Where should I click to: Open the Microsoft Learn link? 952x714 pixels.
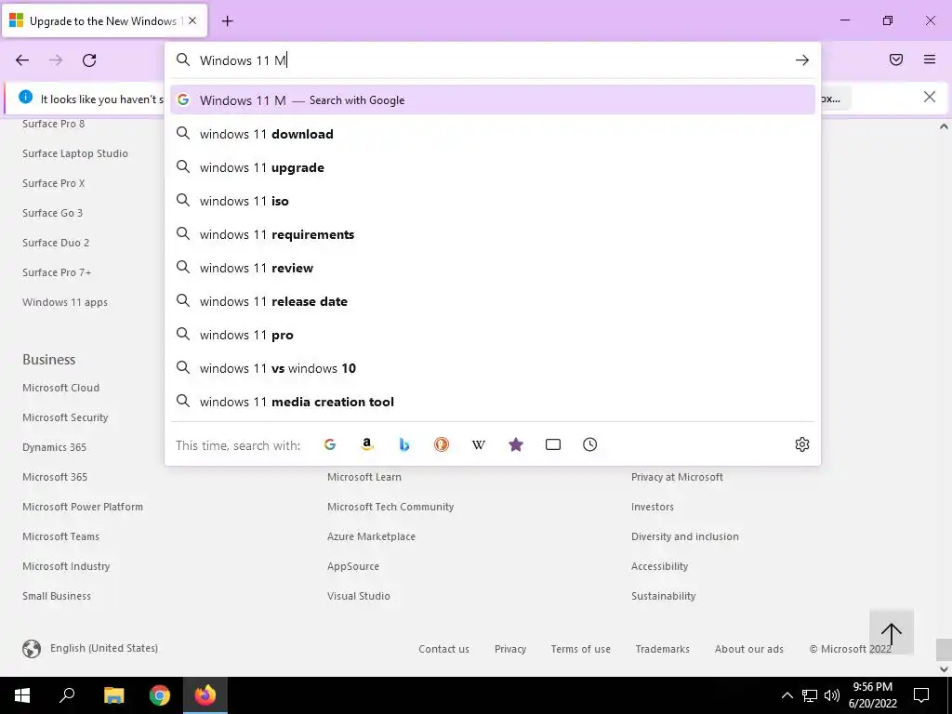tap(364, 477)
